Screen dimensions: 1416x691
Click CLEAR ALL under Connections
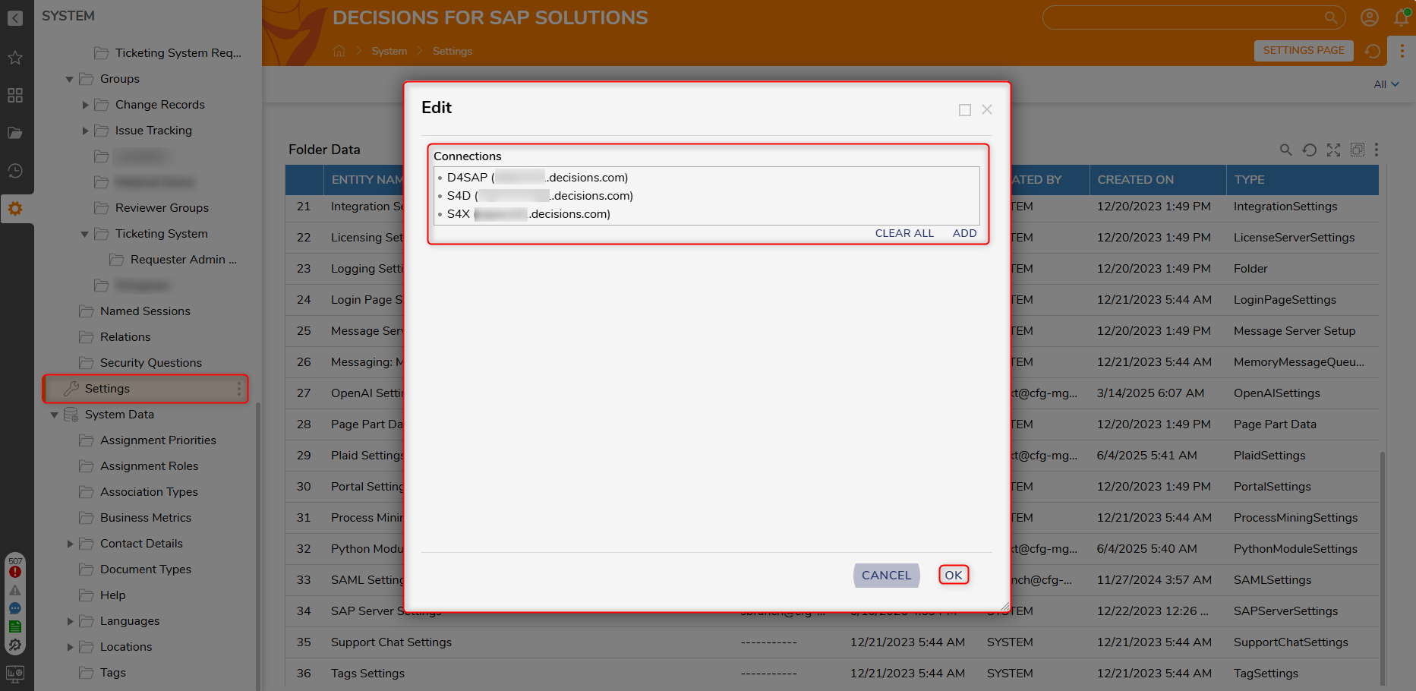tap(904, 233)
